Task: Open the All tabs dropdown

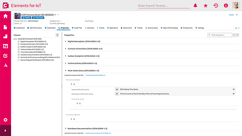Action: [237, 28]
